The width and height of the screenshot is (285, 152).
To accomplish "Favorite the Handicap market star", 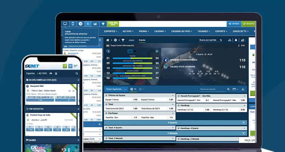I will tap(179, 105).
